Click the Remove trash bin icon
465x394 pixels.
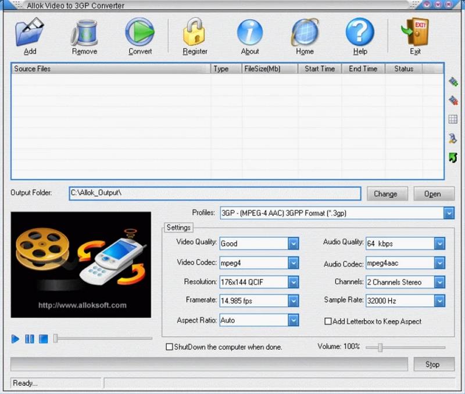tap(84, 33)
